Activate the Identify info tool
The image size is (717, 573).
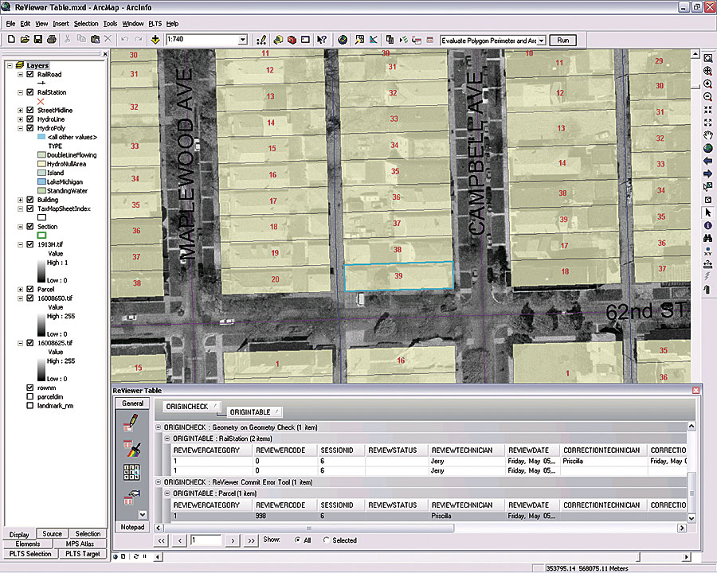707,225
